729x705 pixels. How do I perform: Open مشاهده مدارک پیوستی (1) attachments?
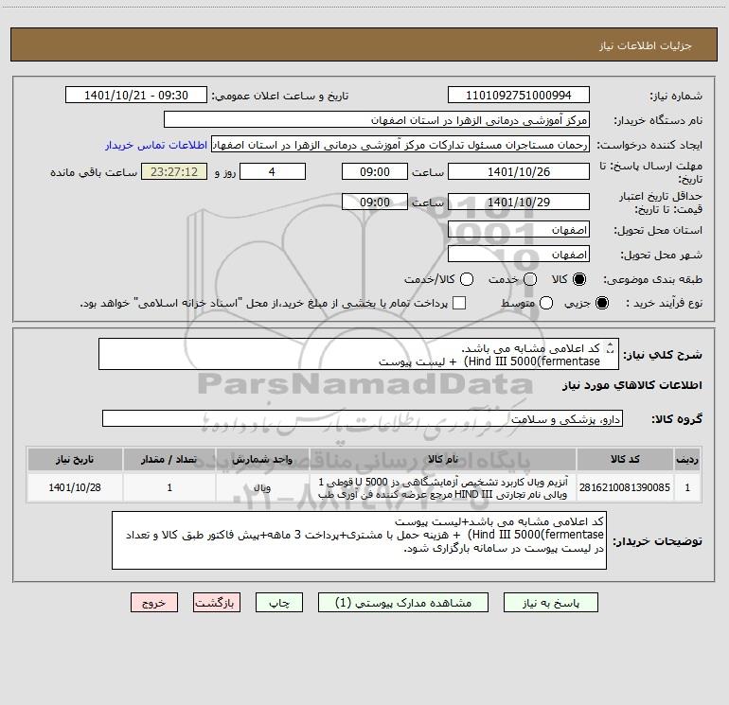[403, 603]
